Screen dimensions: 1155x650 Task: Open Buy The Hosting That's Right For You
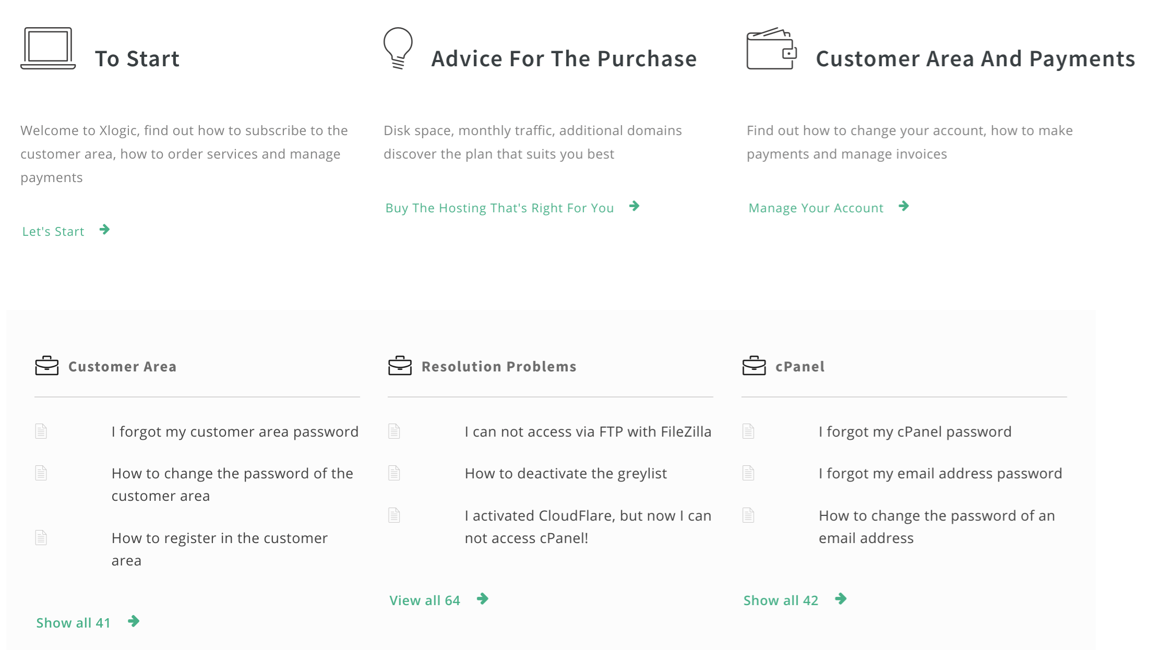point(499,208)
